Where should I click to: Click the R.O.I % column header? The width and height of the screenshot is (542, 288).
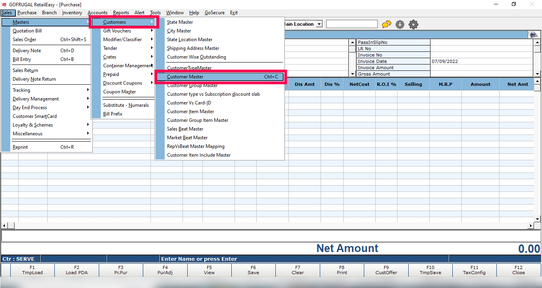386,84
